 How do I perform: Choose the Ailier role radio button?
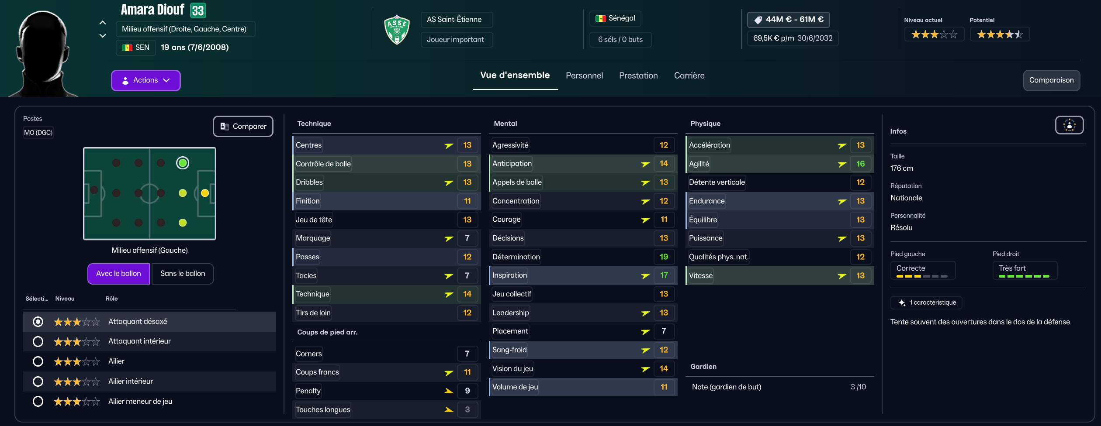[38, 361]
